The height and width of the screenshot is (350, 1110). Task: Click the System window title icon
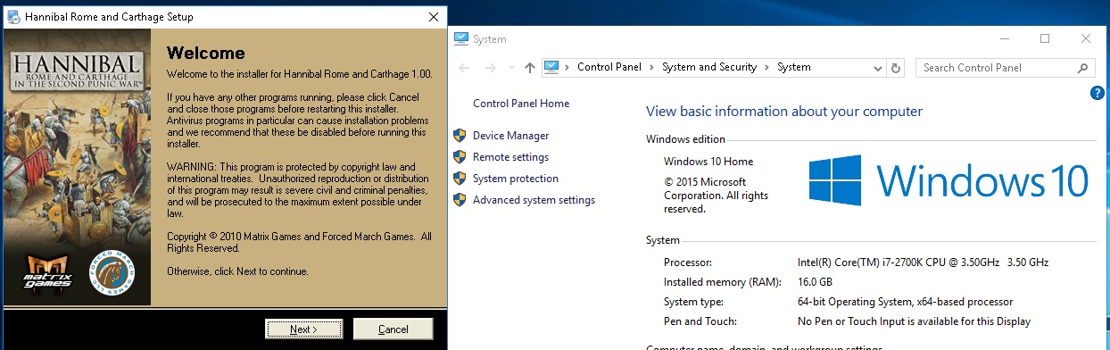pyautogui.click(x=461, y=39)
